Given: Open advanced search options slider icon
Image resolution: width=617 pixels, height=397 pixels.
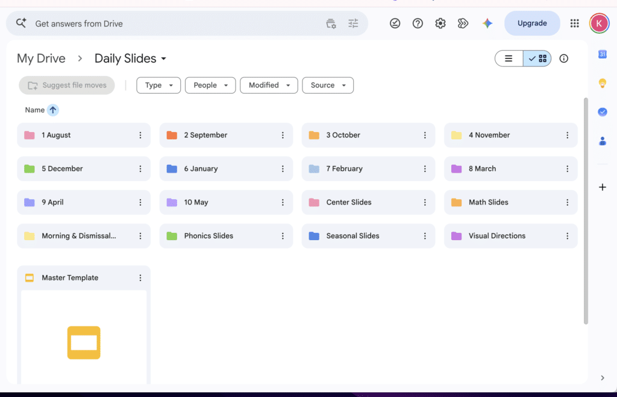Looking at the screenshot, I should (x=353, y=24).
